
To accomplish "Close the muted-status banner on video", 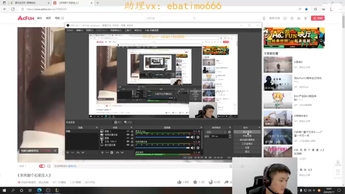I will click(55, 150).
